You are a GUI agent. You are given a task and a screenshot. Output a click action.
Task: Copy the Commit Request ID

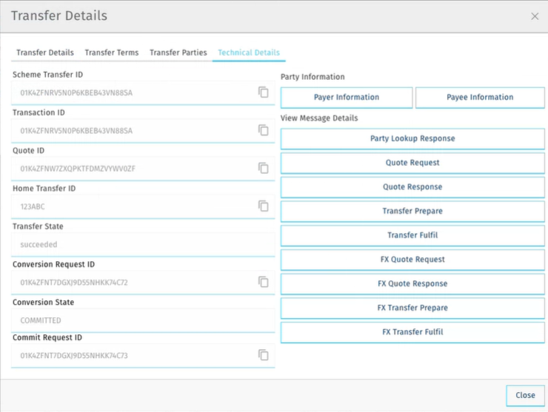pos(263,355)
